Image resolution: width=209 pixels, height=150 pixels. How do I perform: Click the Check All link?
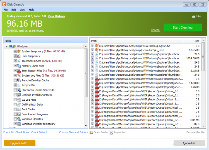point(8,132)
